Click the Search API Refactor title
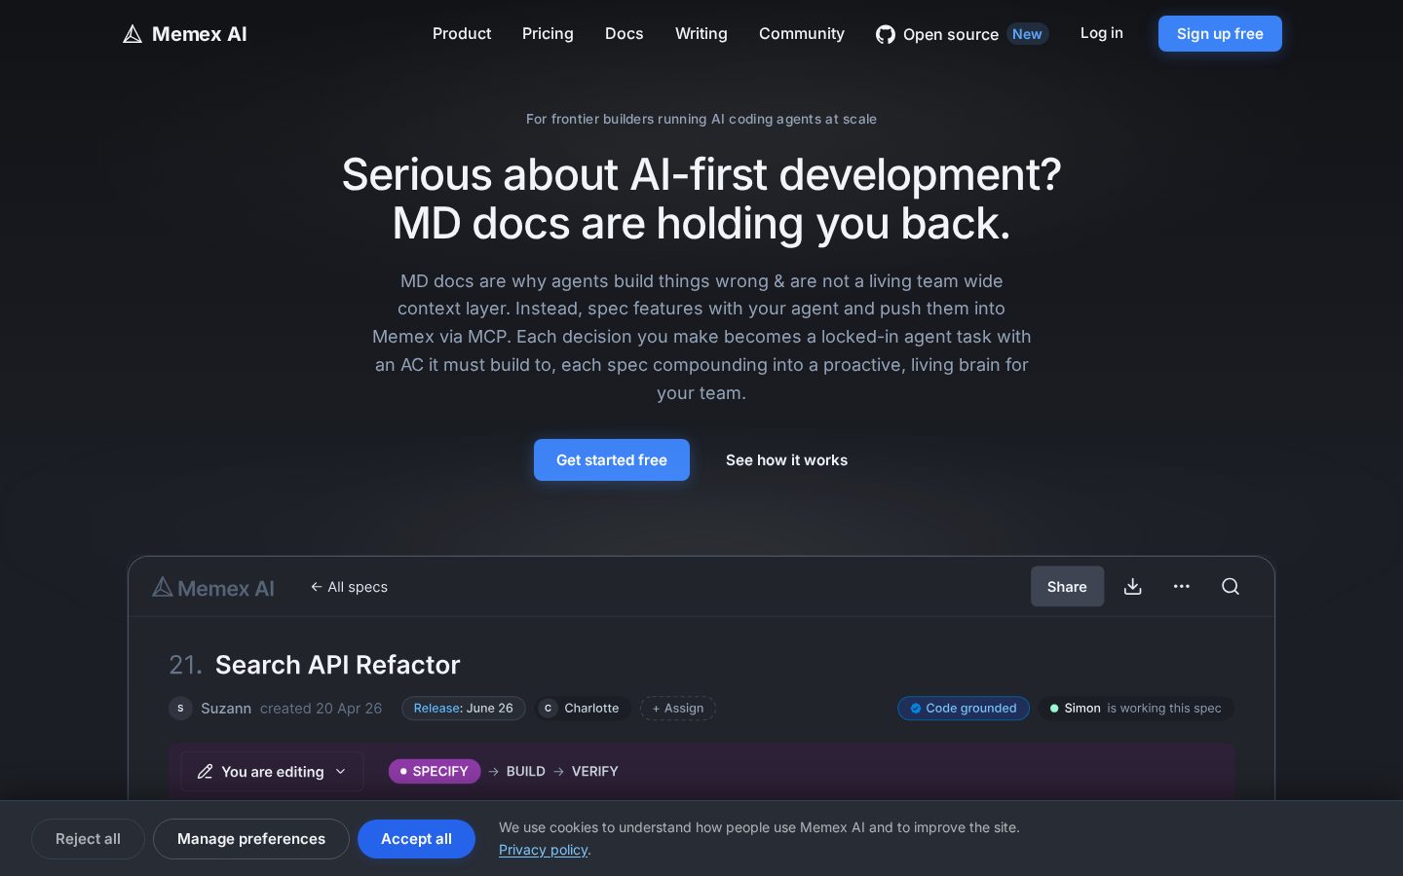 337,665
